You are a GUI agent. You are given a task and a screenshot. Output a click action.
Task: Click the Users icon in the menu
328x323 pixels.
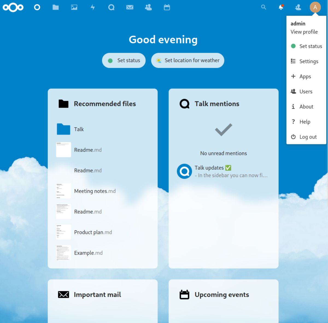point(293,92)
